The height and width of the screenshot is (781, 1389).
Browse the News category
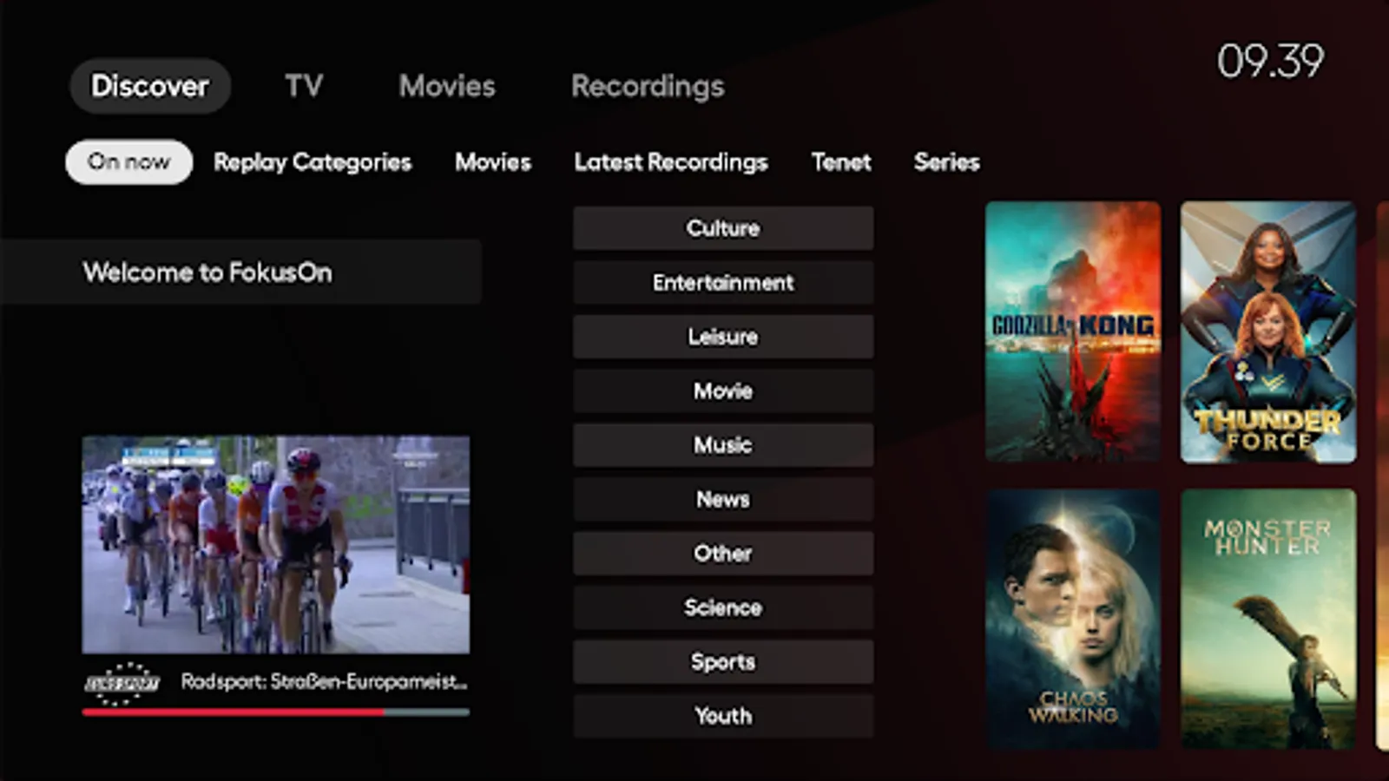click(723, 500)
